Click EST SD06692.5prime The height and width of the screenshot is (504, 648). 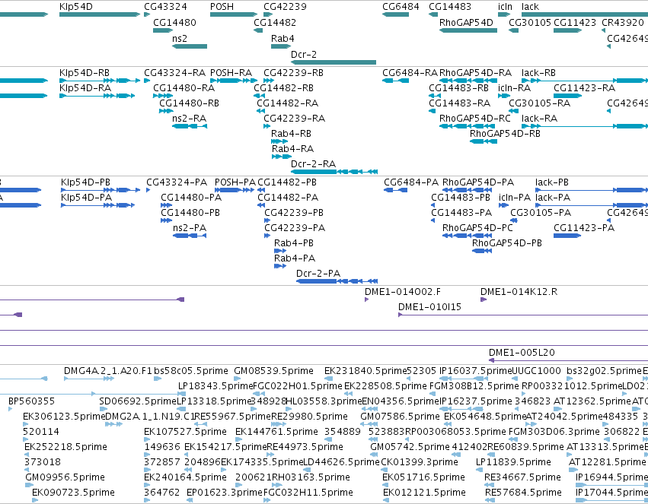[138, 401]
